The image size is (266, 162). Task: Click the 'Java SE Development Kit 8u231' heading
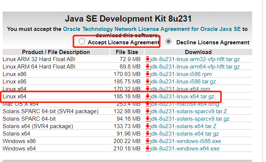pyautogui.click(x=128, y=19)
